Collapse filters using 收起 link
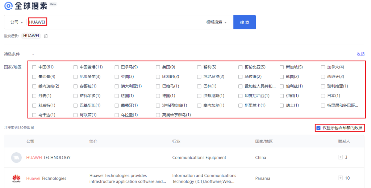Viewport: 371px width, 188px height. (360, 54)
